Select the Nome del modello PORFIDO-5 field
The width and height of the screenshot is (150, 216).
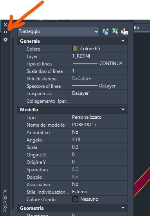99,125
